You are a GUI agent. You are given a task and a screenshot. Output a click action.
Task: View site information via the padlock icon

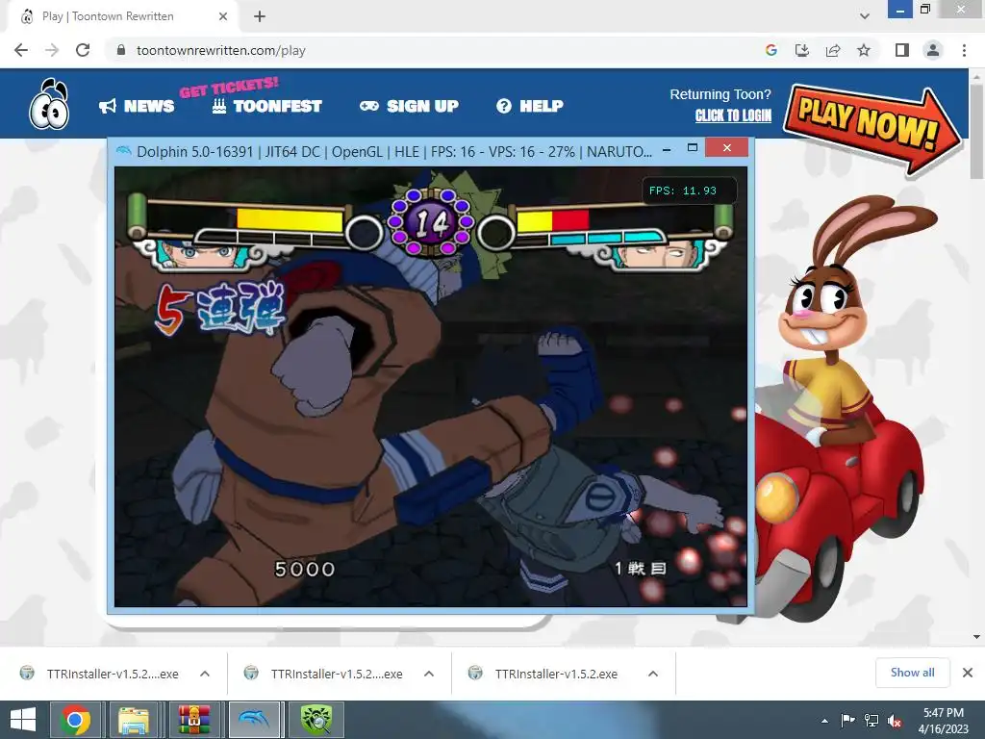tap(121, 50)
